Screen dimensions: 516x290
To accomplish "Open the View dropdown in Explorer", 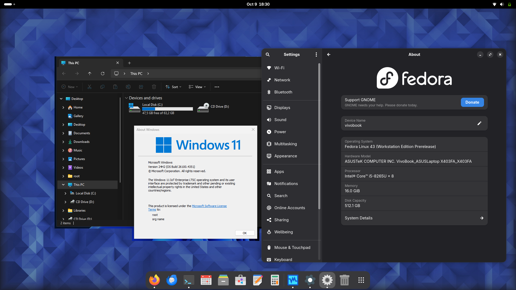I will [x=198, y=87].
